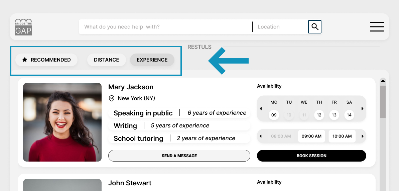This screenshot has height=191, width=399.
Task: Show previous days in availability calendar
Action: (x=261, y=109)
